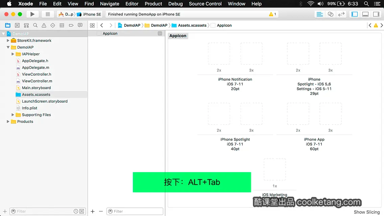Expand the StoreKit.framework item
The image size is (384, 216).
(x=8, y=40)
